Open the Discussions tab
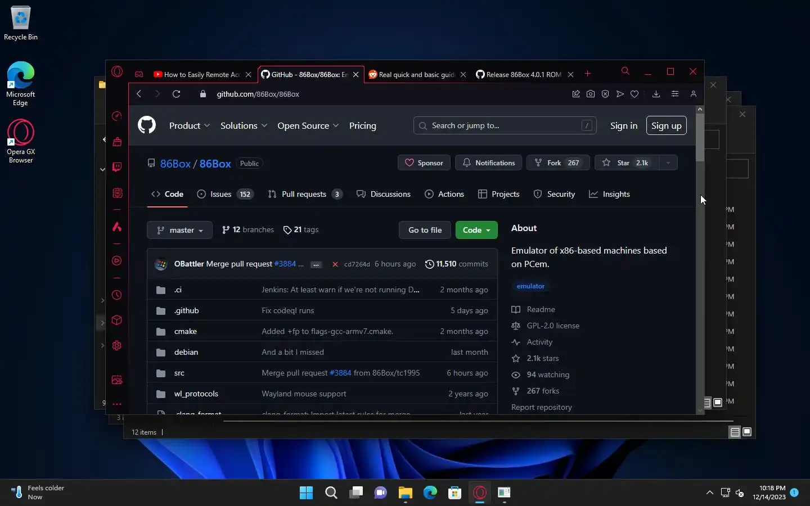 (x=384, y=194)
